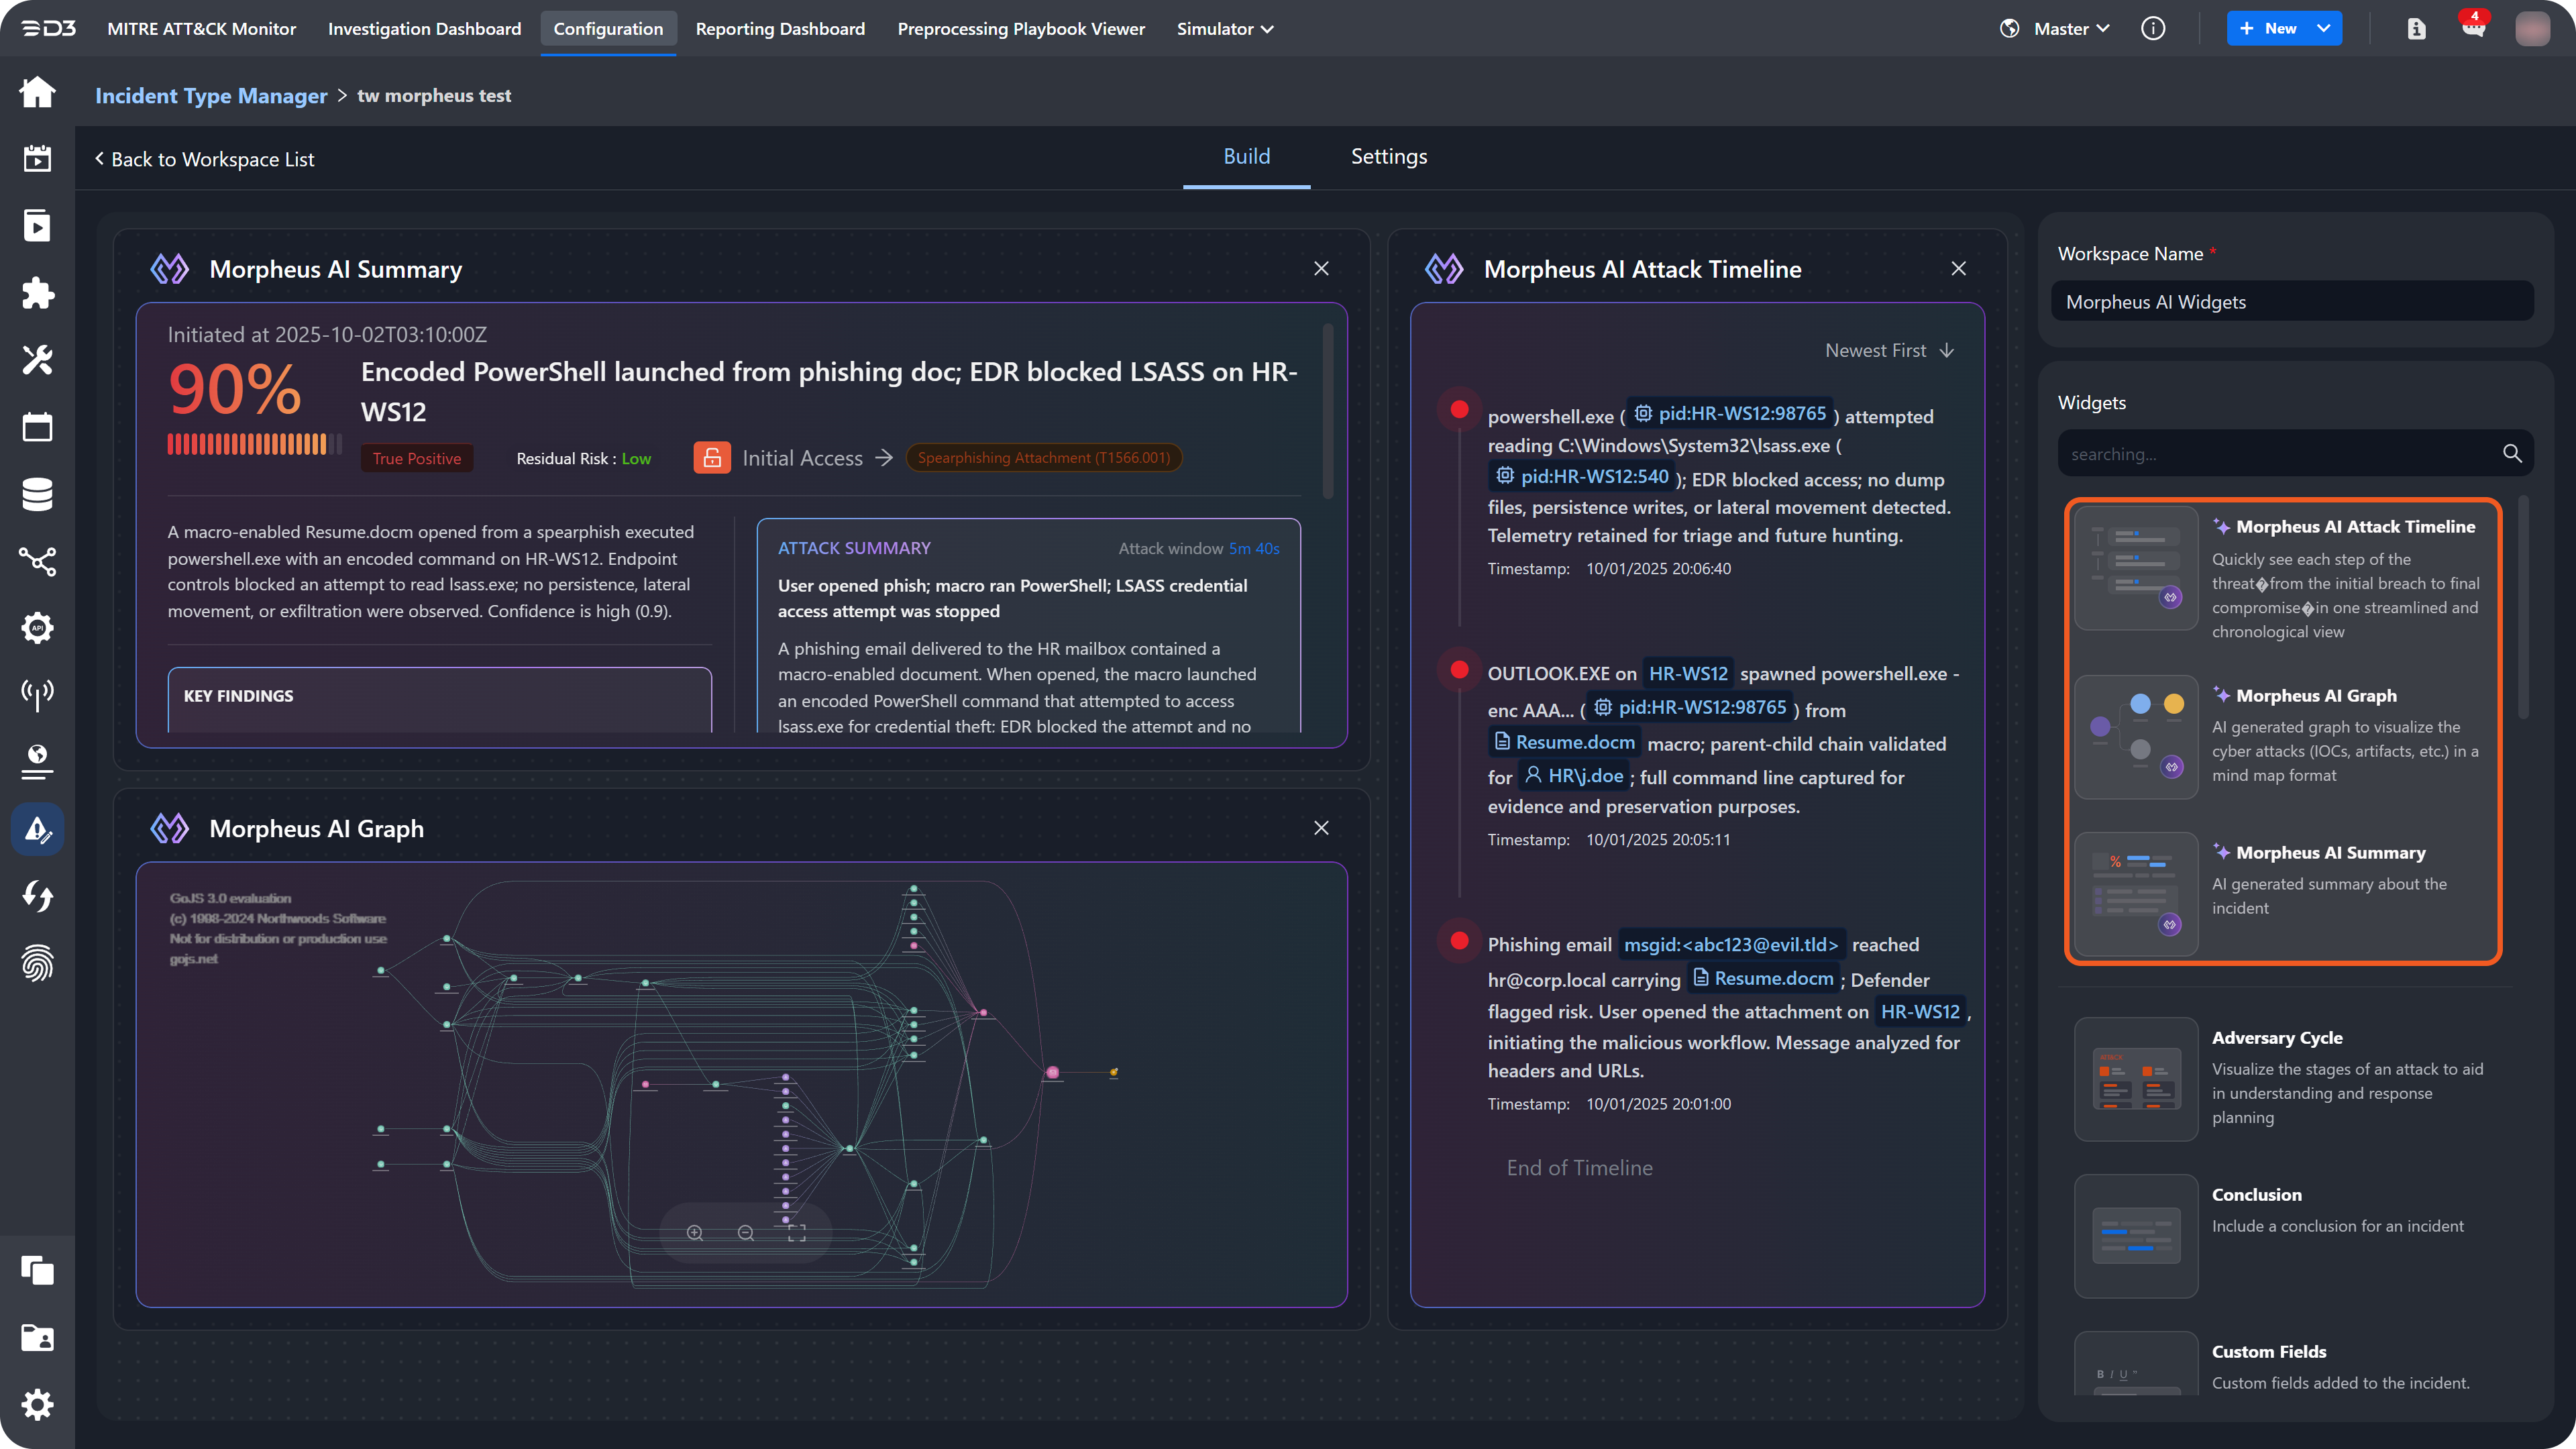Click the database icon in the left sidebar
Viewport: 2576px width, 1449px height.
click(37, 494)
